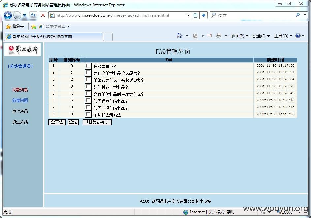This screenshot has width=311, height=218.
Task: Click the 鄂尔多斯 logo image
Action: point(22,49)
